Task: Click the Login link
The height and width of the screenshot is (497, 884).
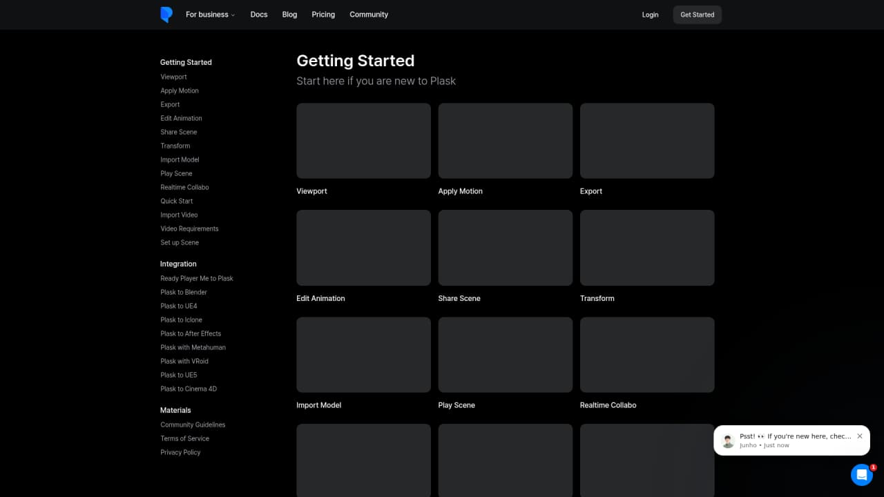Action: [x=650, y=14]
